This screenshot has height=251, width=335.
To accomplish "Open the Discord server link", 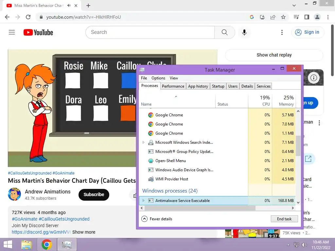I will tap(41, 232).
